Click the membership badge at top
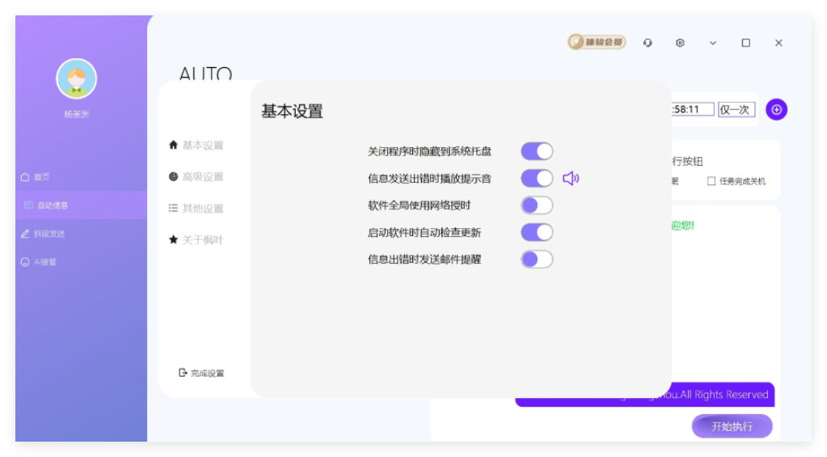 (x=597, y=42)
